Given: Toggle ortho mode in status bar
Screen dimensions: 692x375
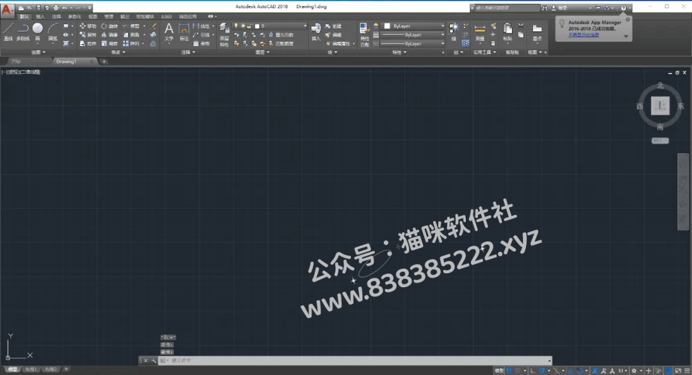Looking at the screenshot, I should 532,371.
